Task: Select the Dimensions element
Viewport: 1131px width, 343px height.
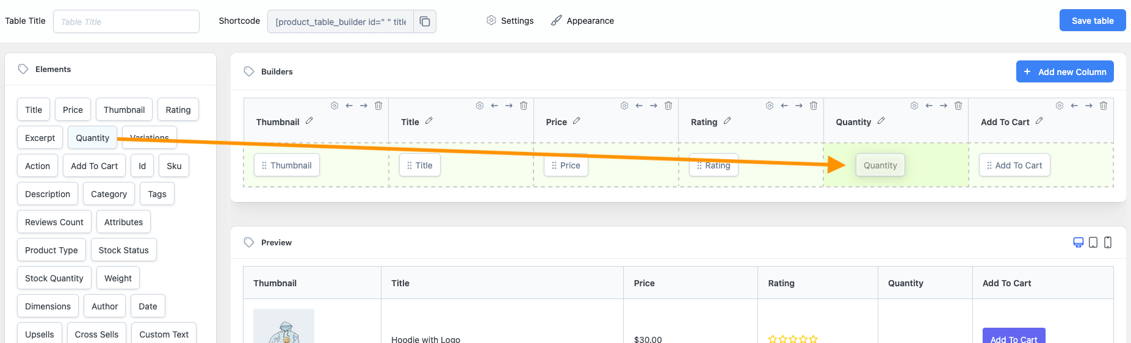Action: [x=48, y=306]
